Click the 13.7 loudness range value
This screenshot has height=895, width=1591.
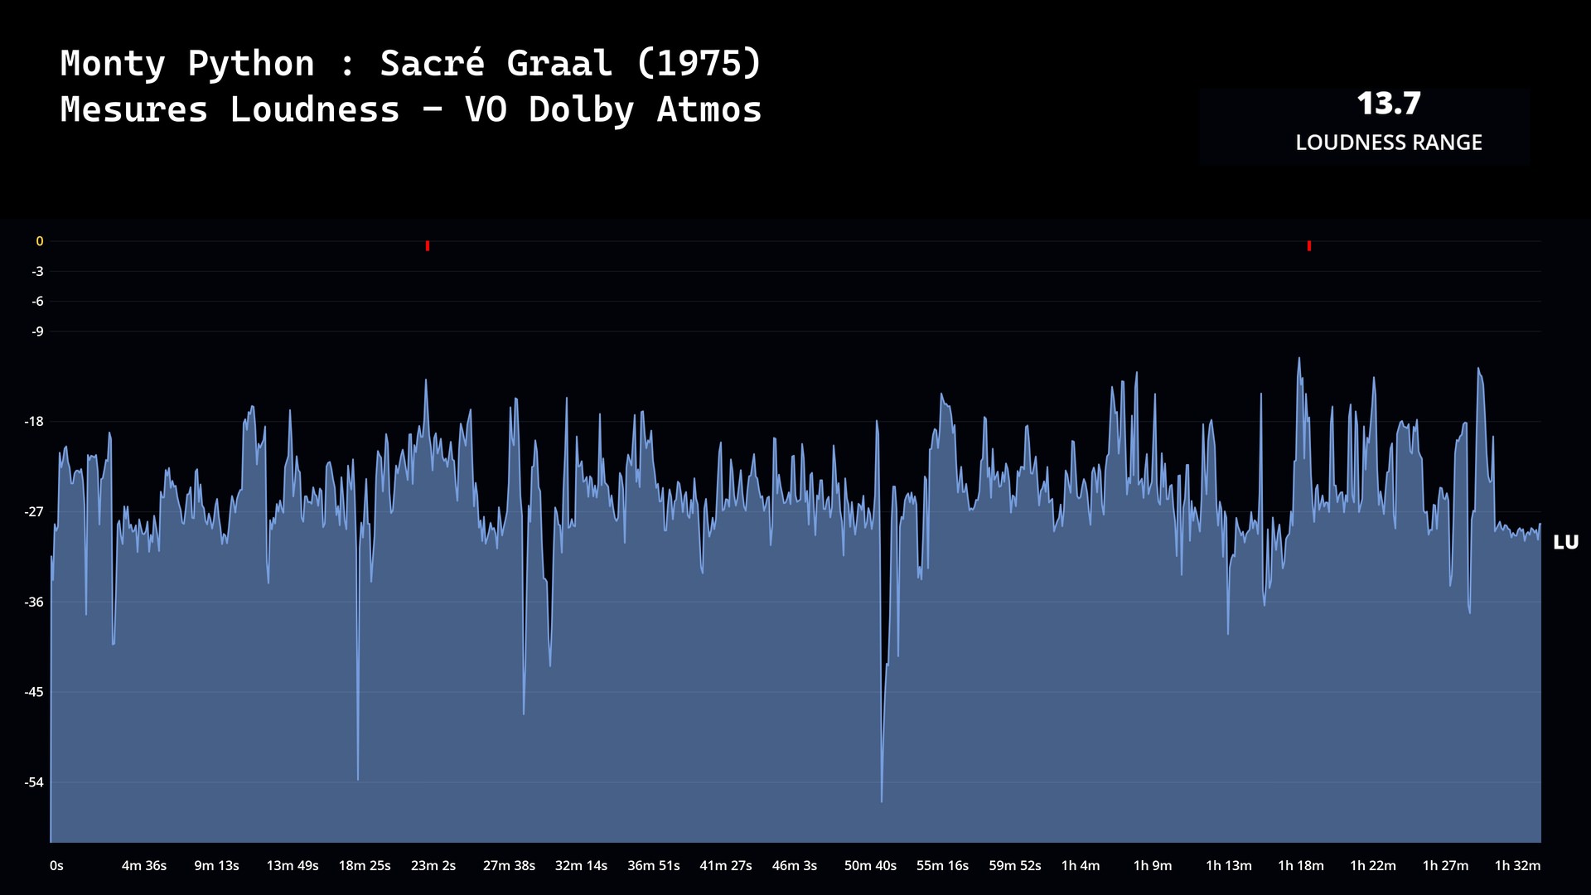pos(1389,104)
